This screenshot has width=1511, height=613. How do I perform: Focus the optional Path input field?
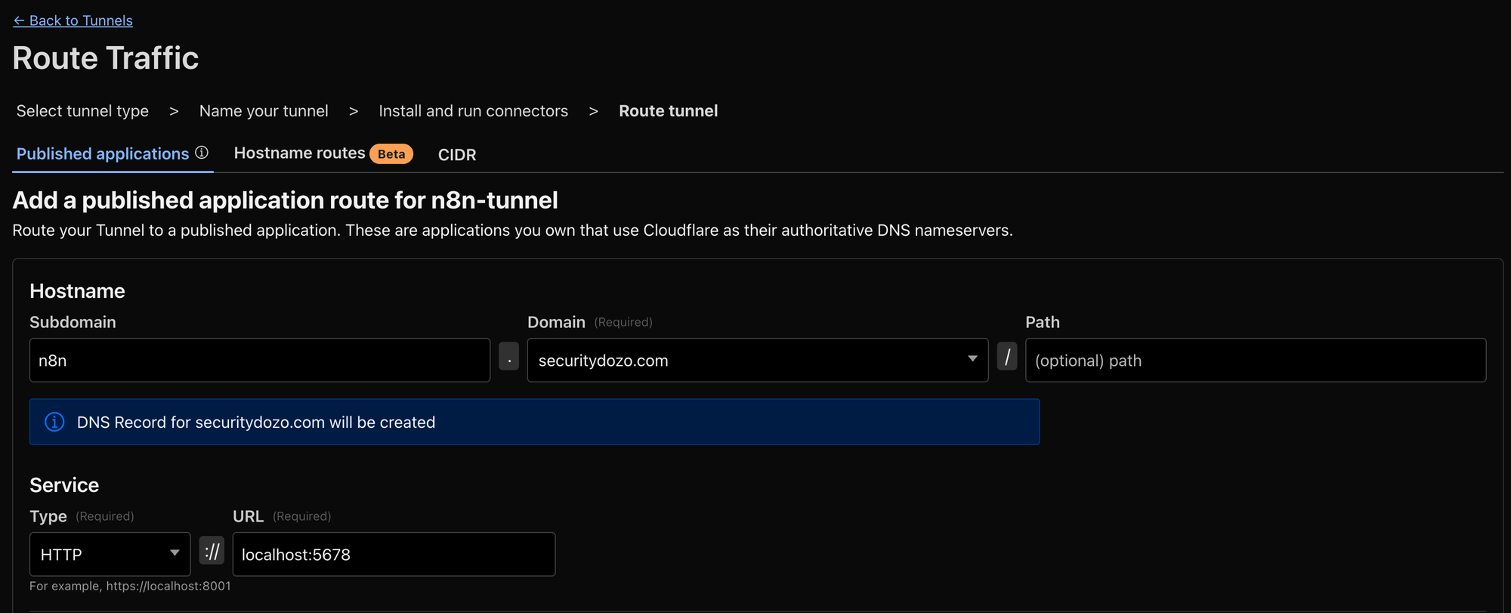tap(1256, 360)
